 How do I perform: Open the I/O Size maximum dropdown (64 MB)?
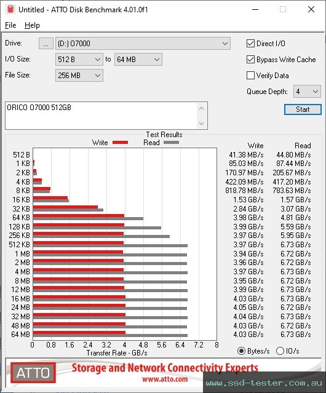[x=138, y=60]
